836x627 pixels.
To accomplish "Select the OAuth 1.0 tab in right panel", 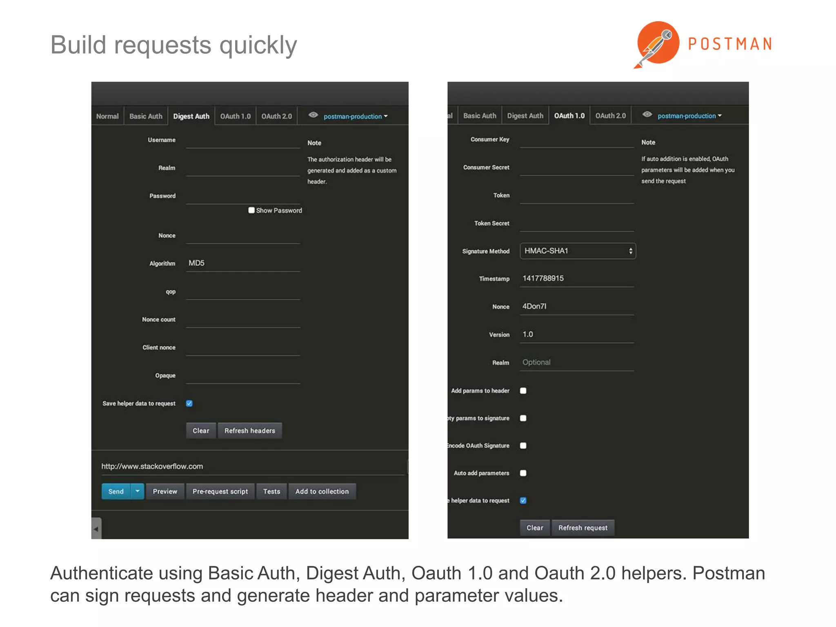I will 569,116.
